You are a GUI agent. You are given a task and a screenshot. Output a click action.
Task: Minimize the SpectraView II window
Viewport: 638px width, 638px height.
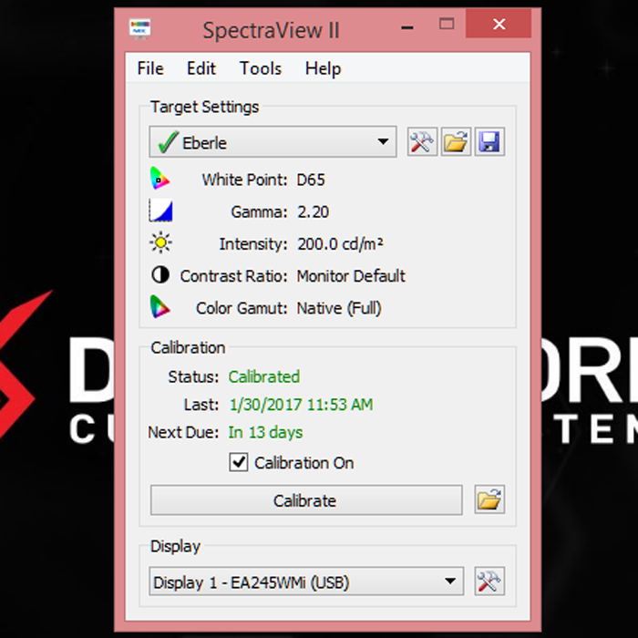click(407, 27)
